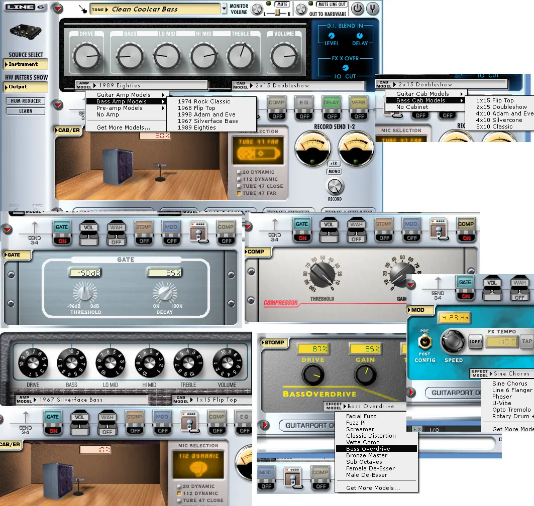The width and height of the screenshot is (534, 506).
Task: Open the Cab Model dropdown showing 1x15 Flip Top
Action: pos(212,400)
